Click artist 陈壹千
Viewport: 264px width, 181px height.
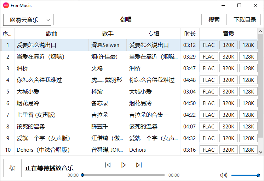click(100, 126)
